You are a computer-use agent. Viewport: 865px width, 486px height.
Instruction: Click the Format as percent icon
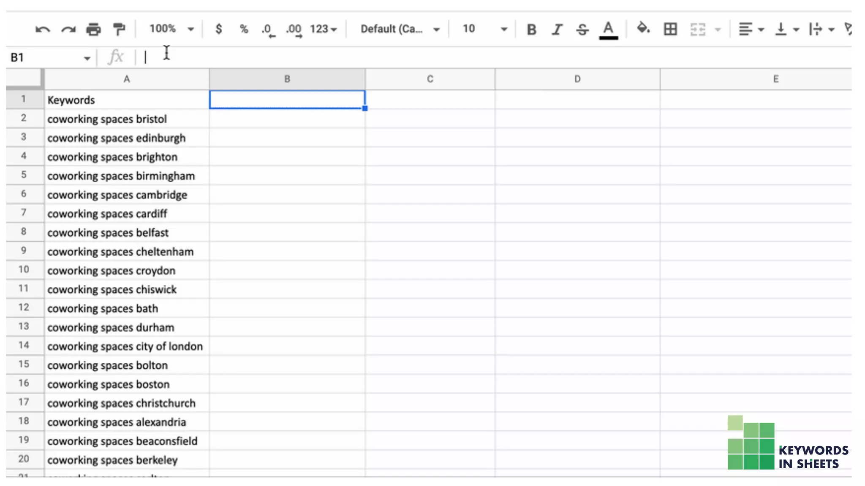244,29
